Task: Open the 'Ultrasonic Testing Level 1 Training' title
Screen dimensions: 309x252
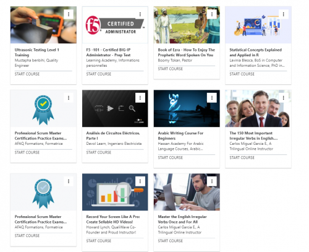Action: [x=37, y=53]
